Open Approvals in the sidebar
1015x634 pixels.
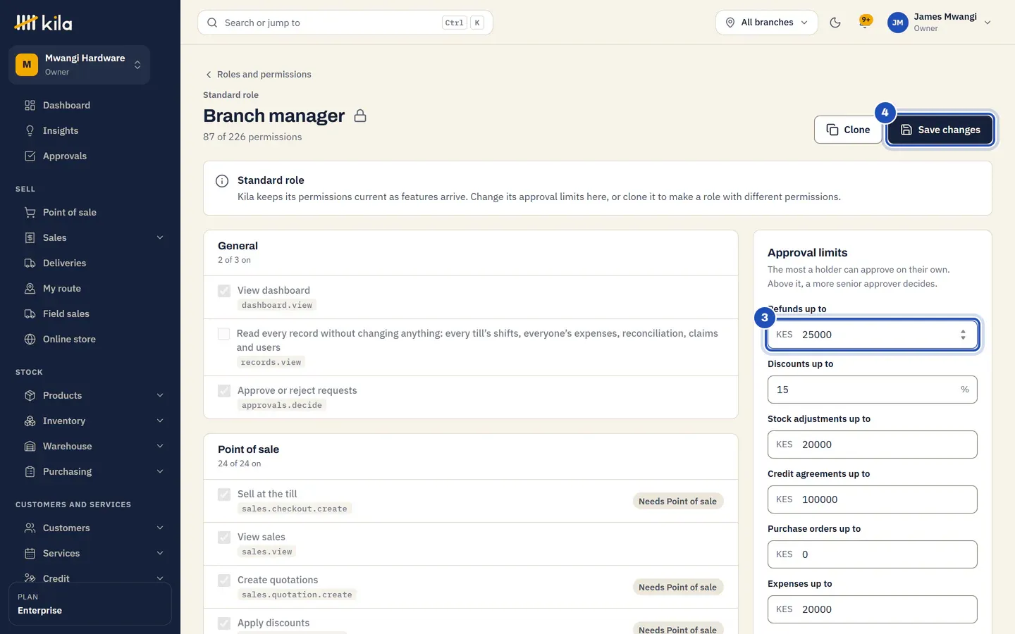[x=90, y=156]
